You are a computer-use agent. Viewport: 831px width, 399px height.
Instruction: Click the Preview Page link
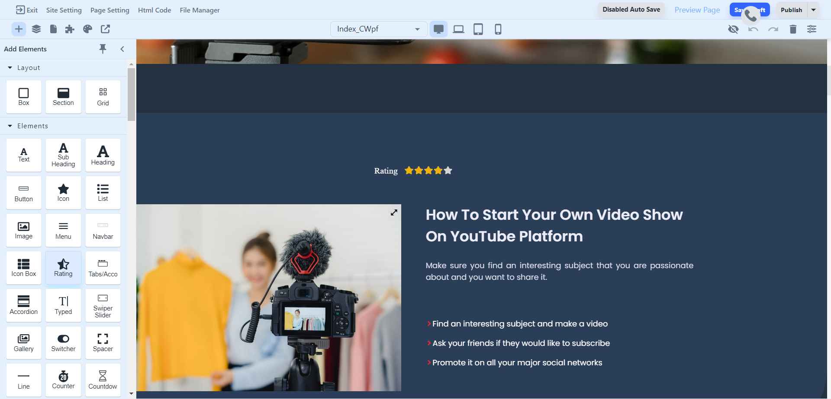click(697, 10)
